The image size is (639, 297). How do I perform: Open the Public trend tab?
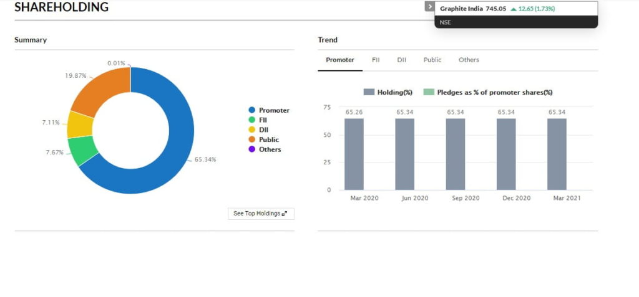(432, 60)
